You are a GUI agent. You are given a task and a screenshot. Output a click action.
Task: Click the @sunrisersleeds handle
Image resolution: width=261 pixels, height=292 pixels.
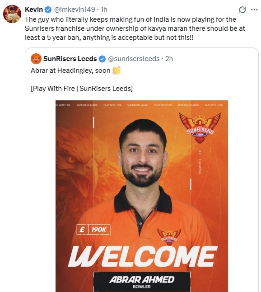click(x=134, y=59)
